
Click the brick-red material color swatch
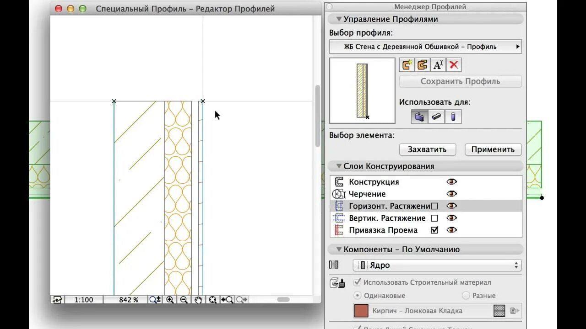[x=361, y=311]
